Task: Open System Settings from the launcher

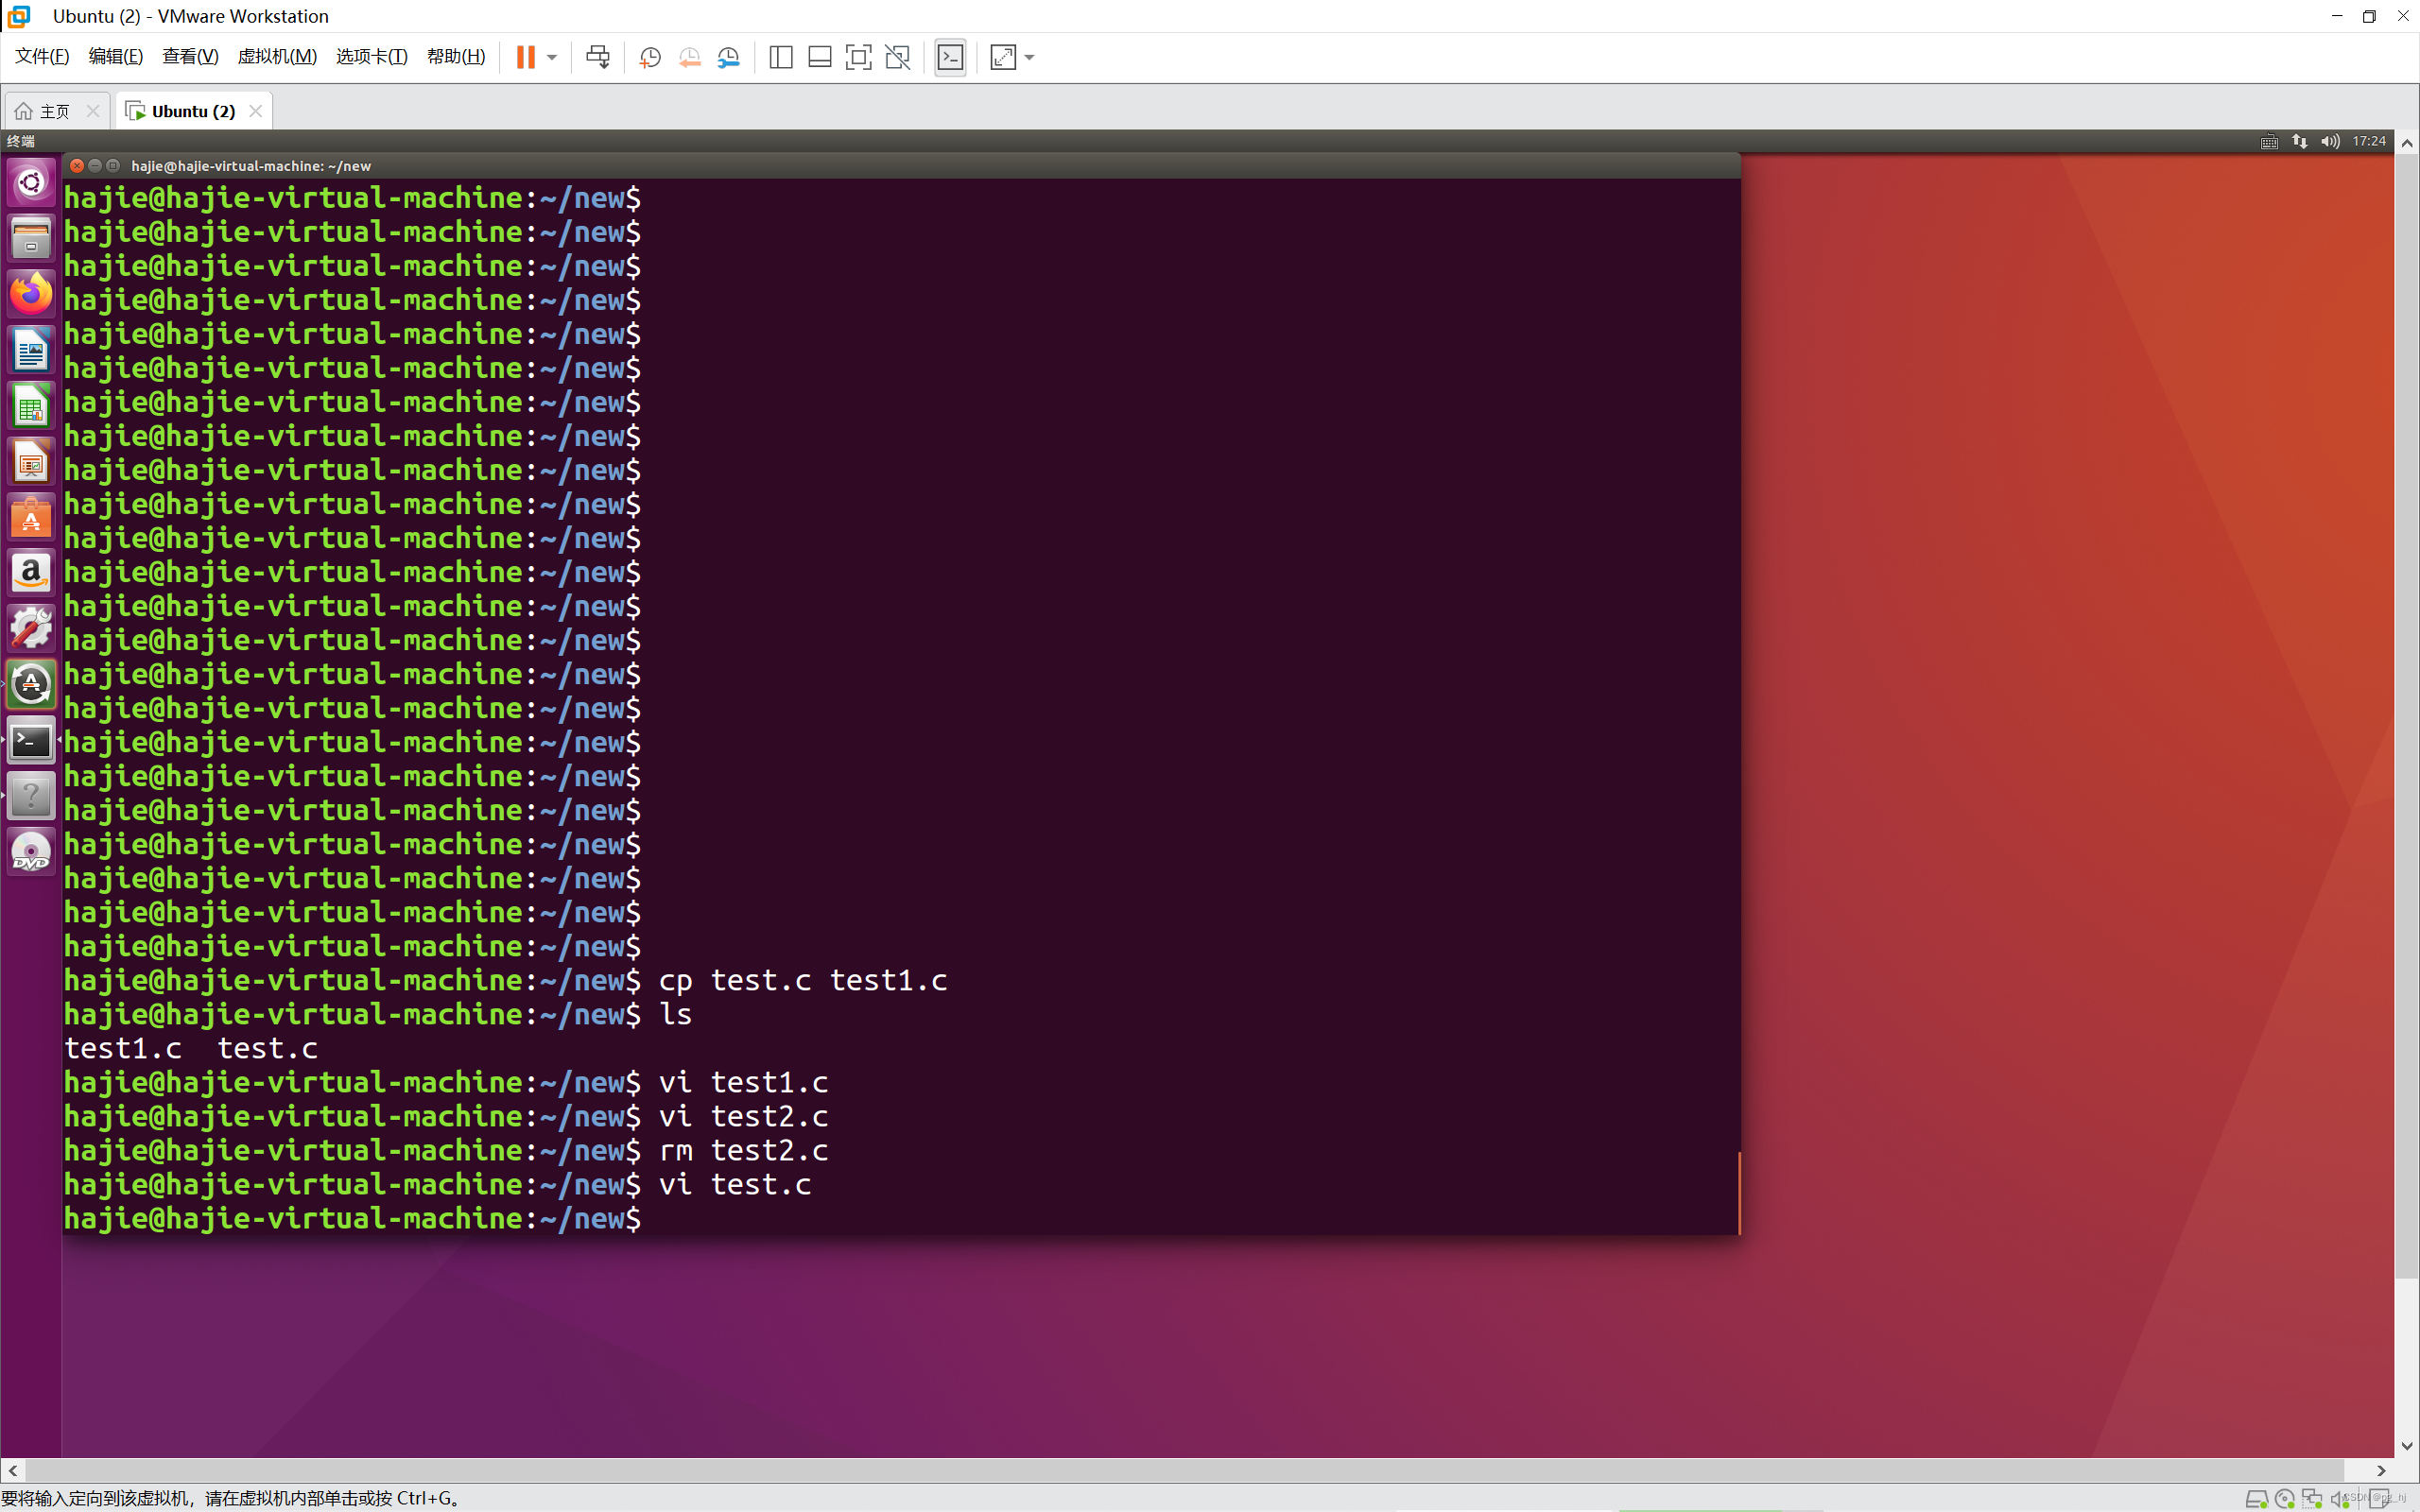Action: pyautogui.click(x=31, y=630)
